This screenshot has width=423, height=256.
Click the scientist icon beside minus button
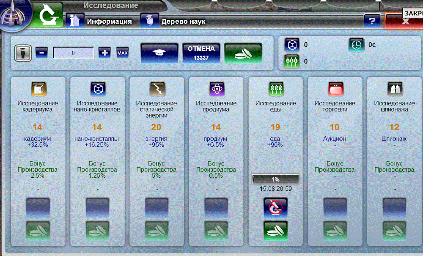click(x=22, y=53)
